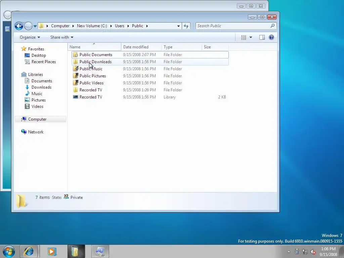Click the Help question mark icon
This screenshot has width=344, height=258.
pyautogui.click(x=271, y=37)
